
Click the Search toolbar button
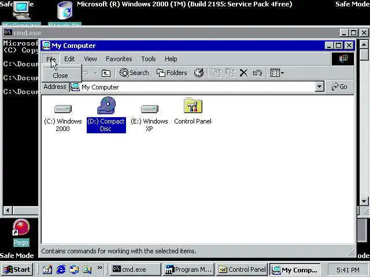point(134,73)
